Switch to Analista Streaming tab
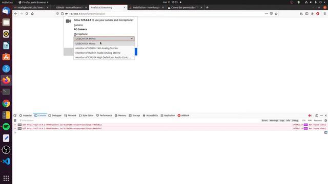This screenshot has height=184, width=328. point(108,7)
